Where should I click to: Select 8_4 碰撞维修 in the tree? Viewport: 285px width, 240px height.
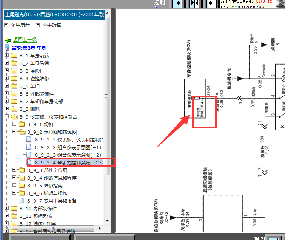[34, 79]
